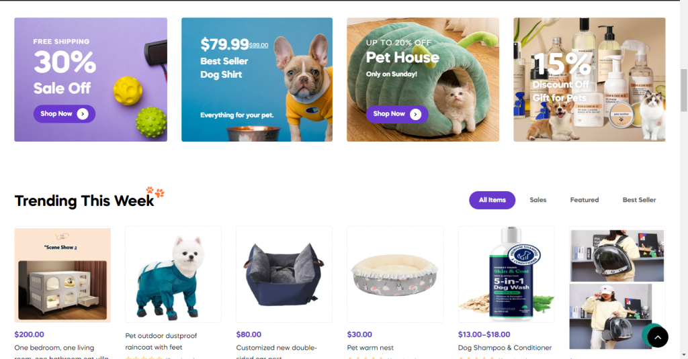Open the 30% Sale Off banner
This screenshot has height=359, width=688.
click(91, 79)
